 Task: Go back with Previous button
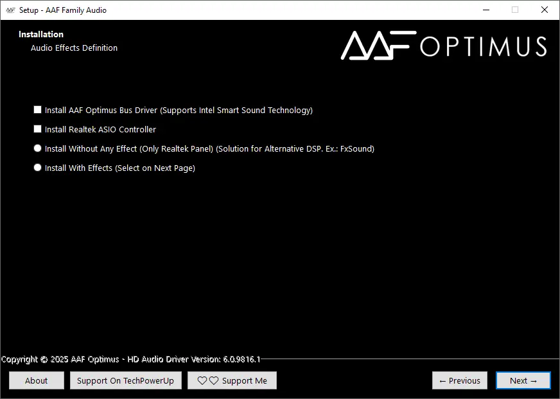(460, 380)
